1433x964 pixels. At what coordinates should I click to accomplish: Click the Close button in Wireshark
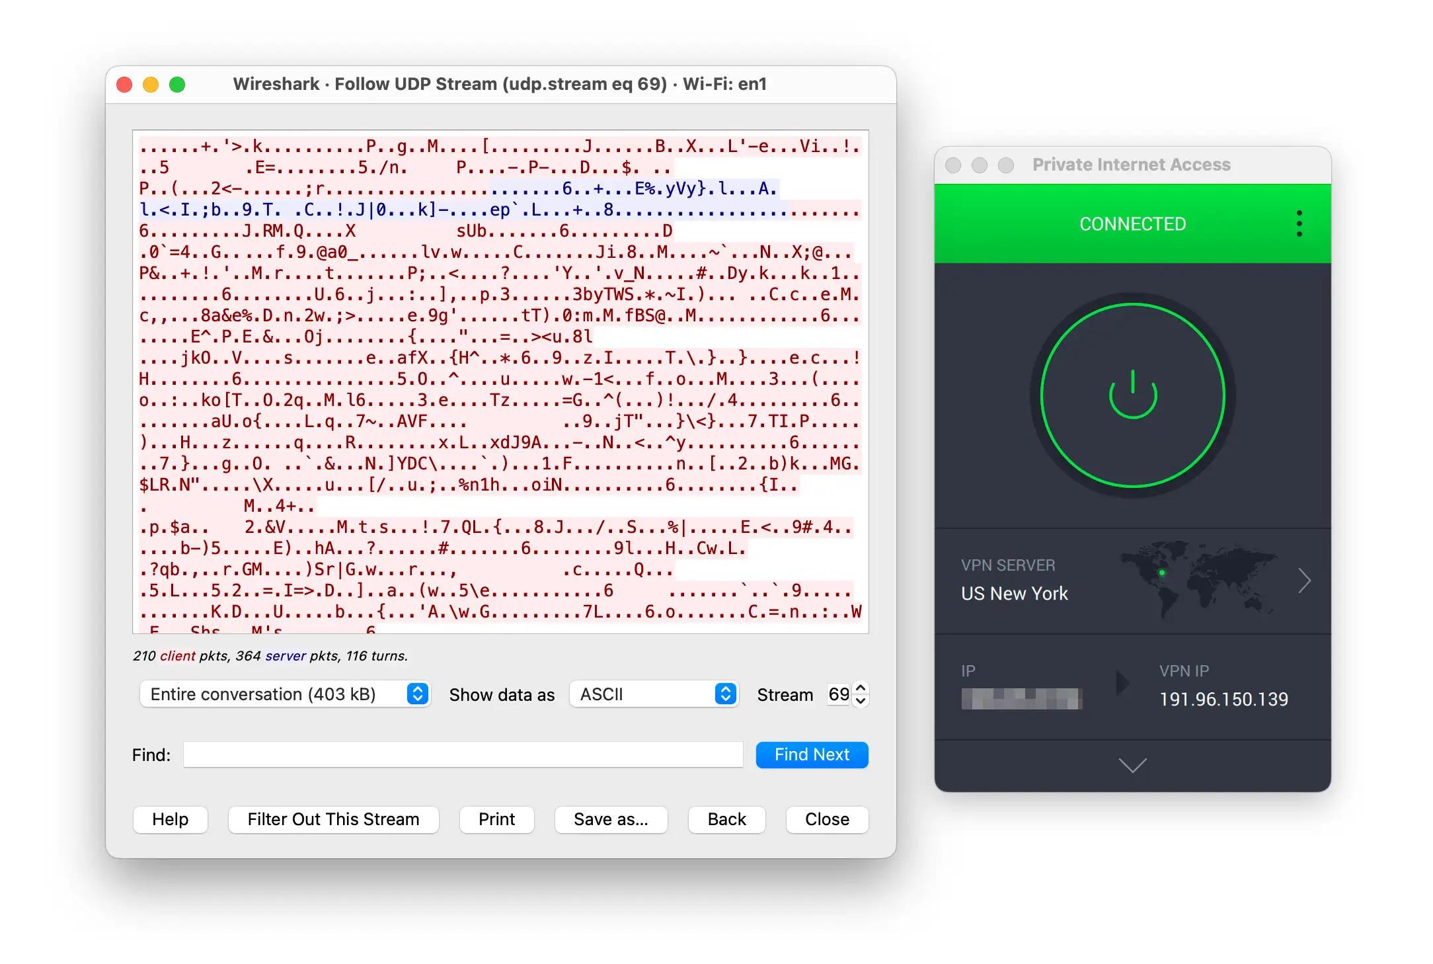827,819
